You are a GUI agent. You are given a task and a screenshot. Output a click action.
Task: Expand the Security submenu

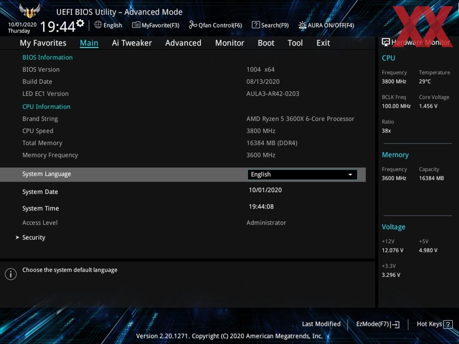tap(34, 237)
